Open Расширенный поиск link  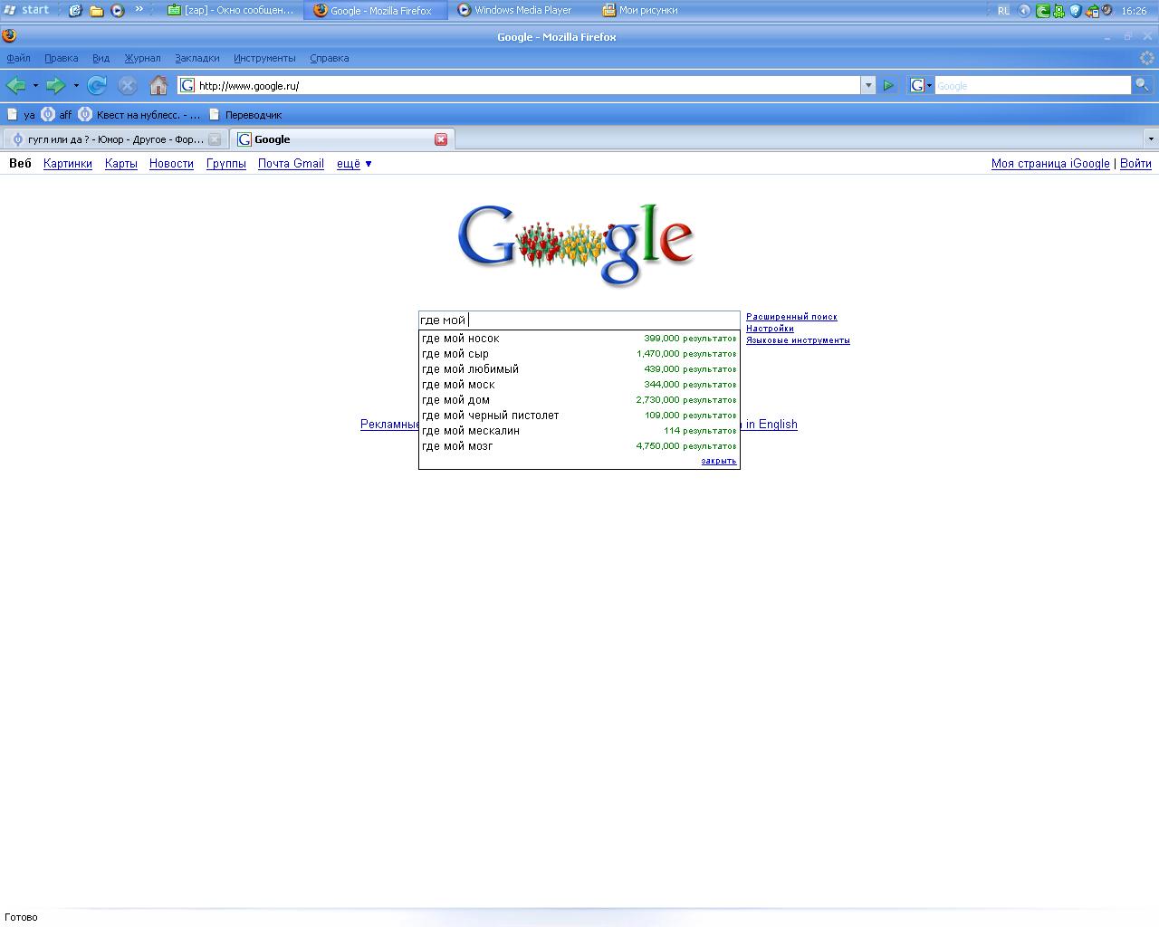click(x=791, y=317)
